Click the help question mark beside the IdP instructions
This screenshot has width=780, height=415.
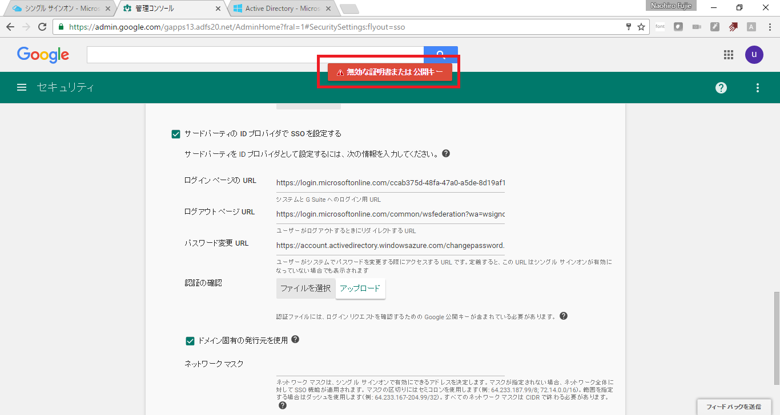[446, 153]
